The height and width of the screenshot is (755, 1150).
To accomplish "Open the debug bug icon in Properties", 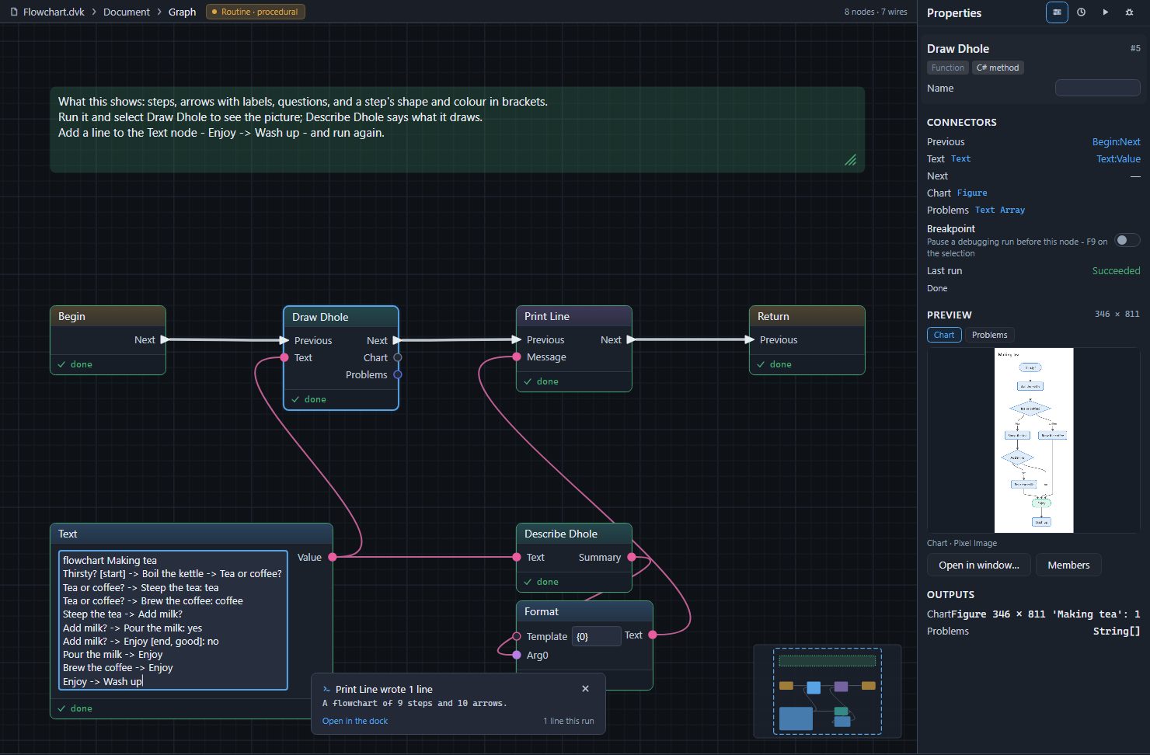I will coord(1129,12).
